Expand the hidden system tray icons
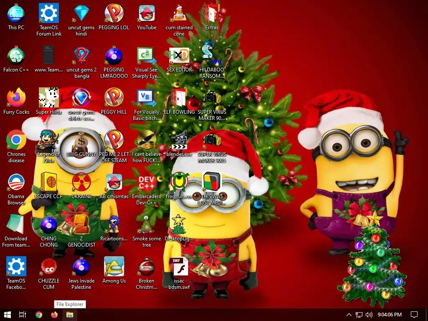 (x=349, y=315)
